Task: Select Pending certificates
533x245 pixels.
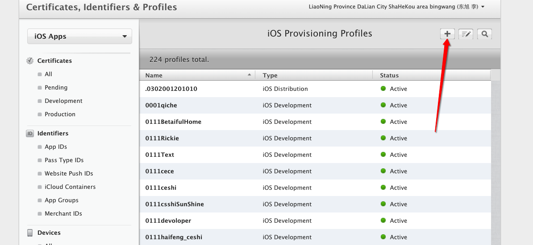Action: [56, 88]
